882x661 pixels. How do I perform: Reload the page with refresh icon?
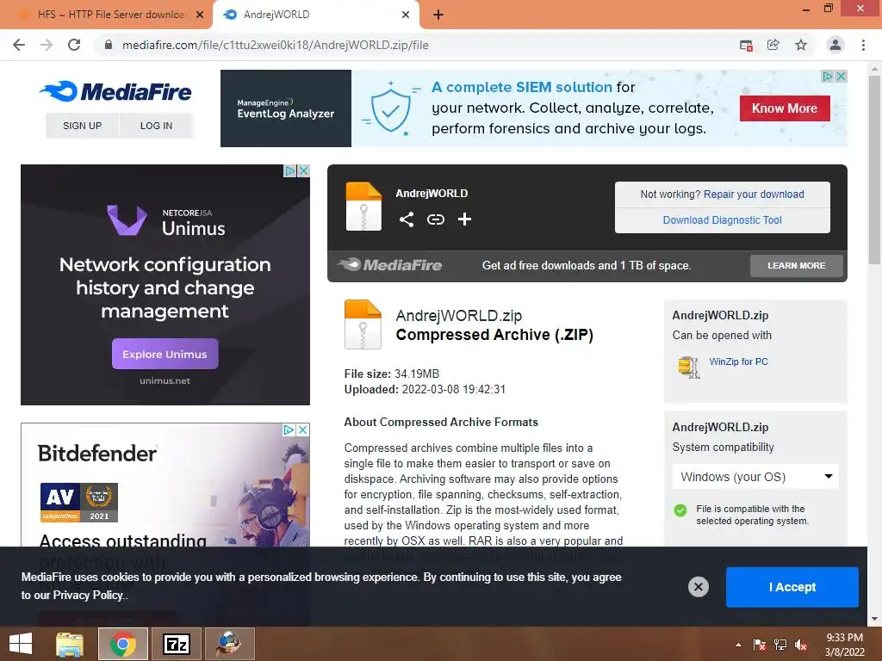coord(74,45)
